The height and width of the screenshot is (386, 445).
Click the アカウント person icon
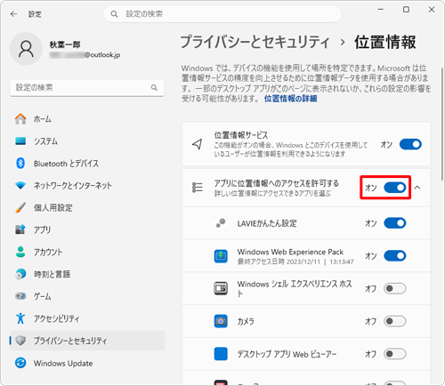point(20,252)
